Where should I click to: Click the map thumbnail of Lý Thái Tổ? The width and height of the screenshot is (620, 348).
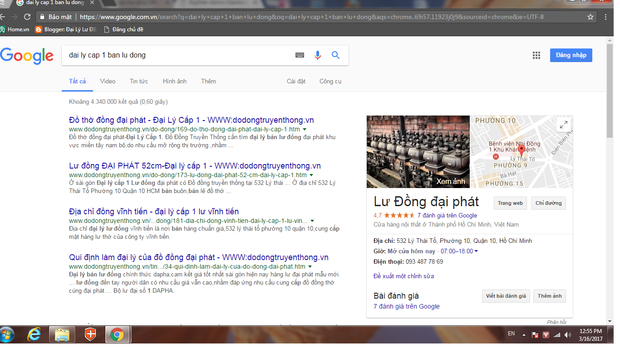521,152
